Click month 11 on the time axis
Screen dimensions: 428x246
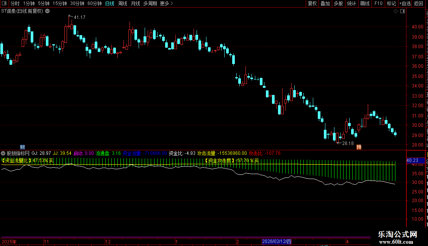(x=47, y=241)
